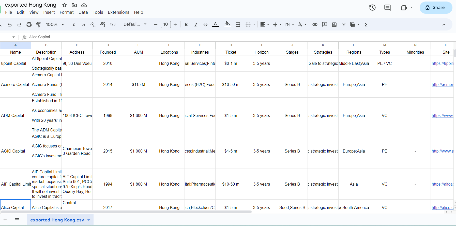Redo the last action

click(19, 24)
